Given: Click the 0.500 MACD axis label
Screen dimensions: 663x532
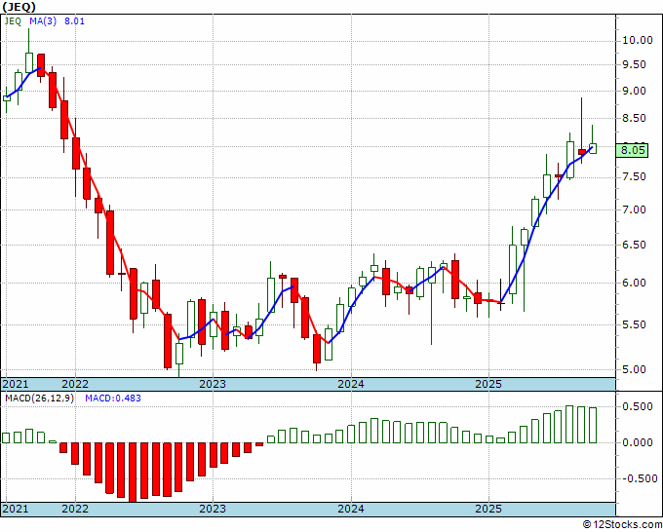Looking at the screenshot, I should [x=638, y=407].
